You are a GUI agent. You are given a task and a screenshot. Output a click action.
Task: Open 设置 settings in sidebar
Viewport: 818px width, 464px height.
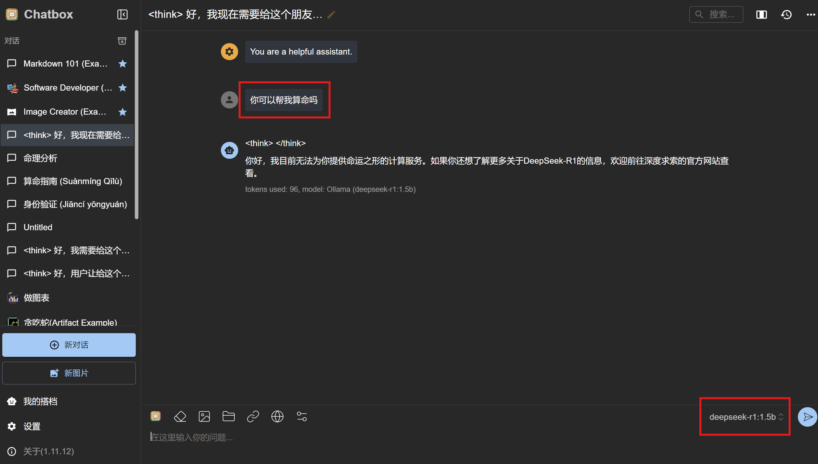point(32,426)
